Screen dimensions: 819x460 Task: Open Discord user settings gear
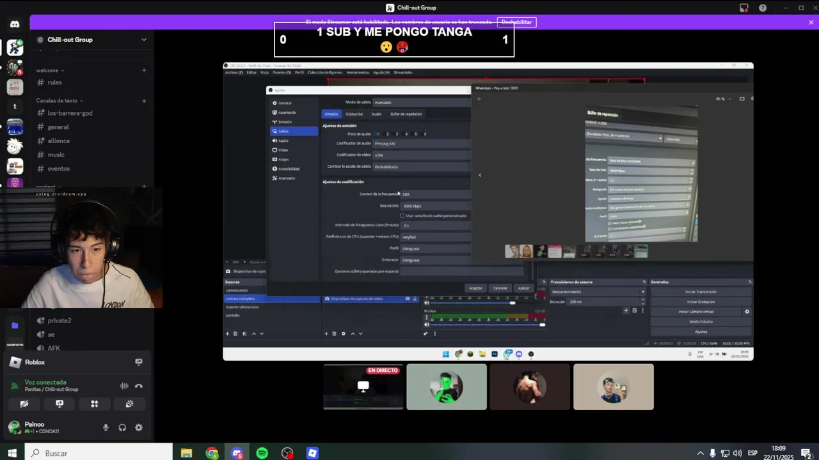139,427
